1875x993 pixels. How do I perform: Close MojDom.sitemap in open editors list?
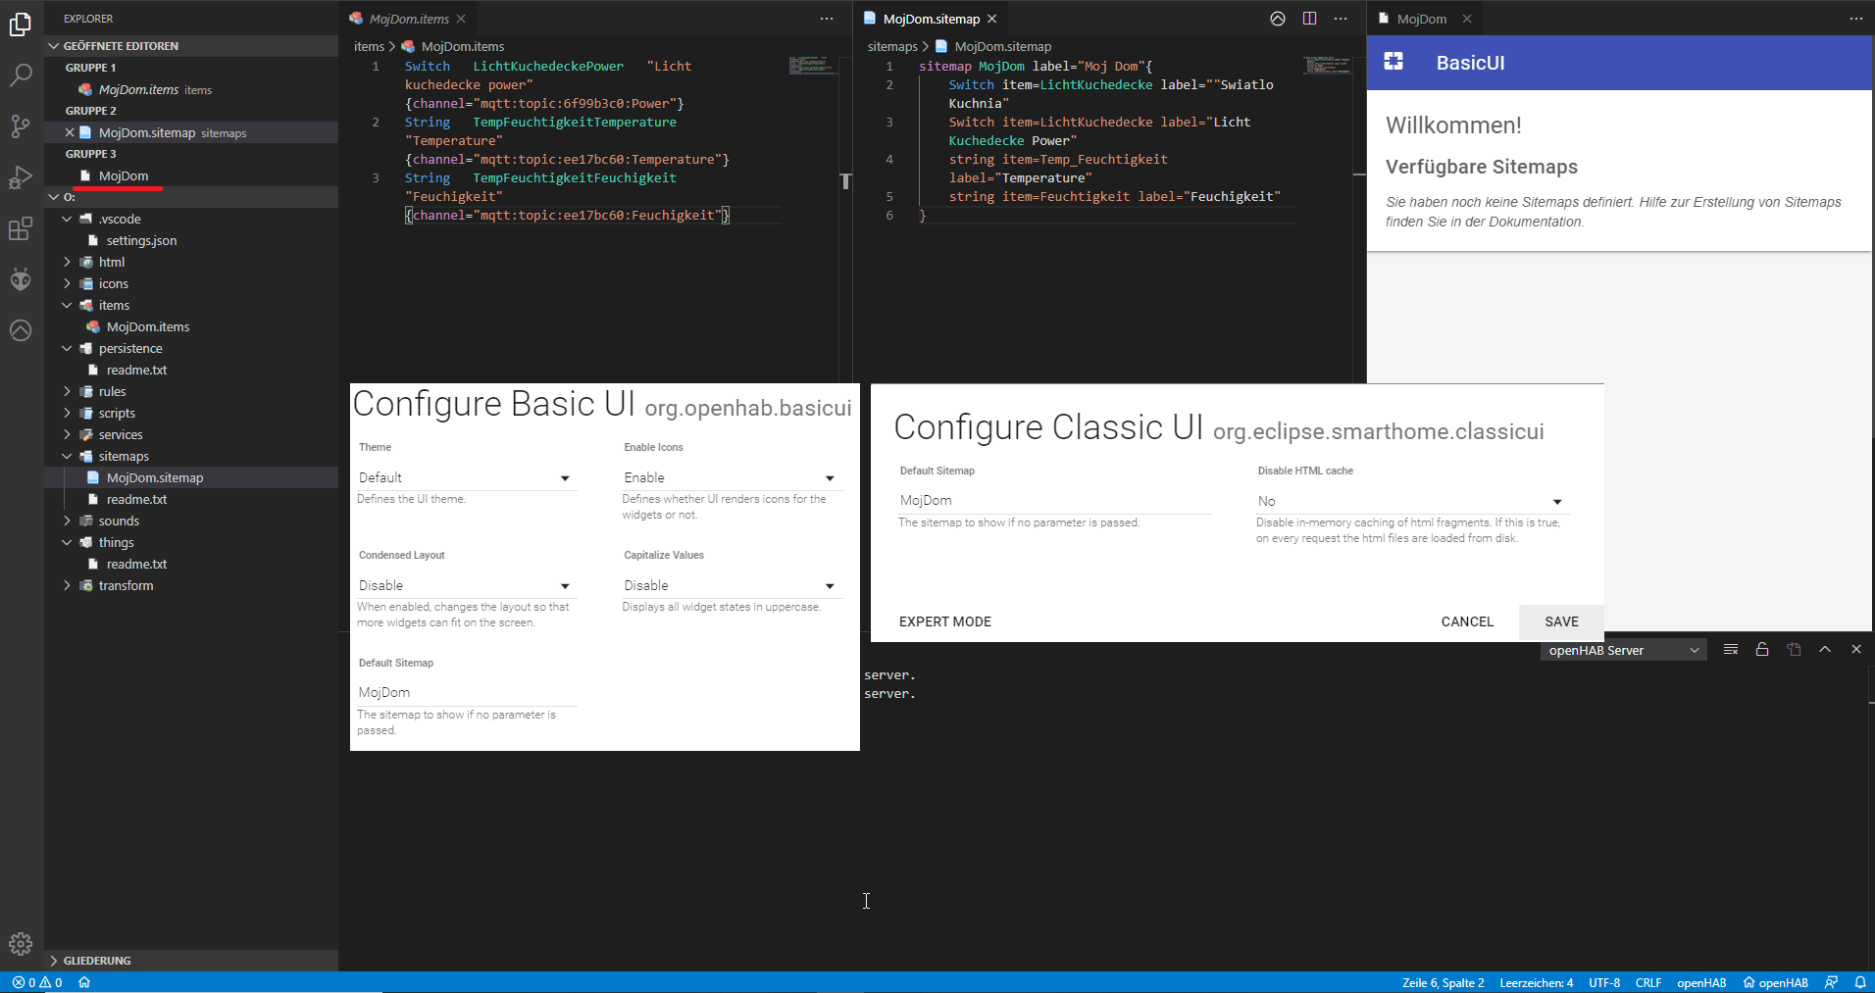pyautogui.click(x=70, y=132)
